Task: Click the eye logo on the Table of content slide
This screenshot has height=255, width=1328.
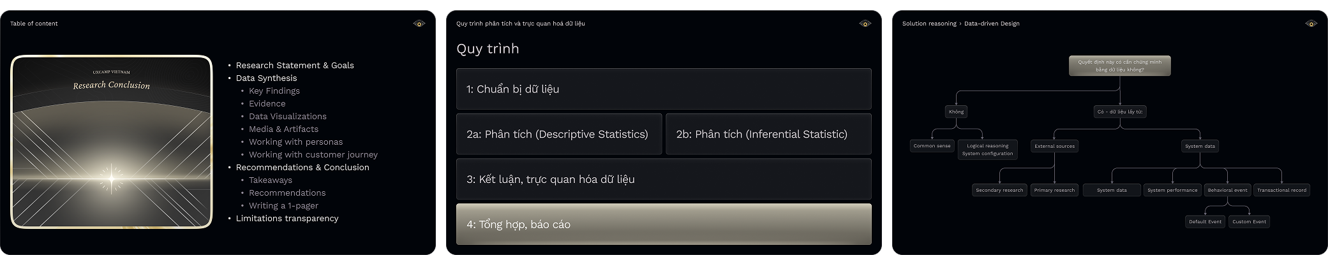Action: 419,24
